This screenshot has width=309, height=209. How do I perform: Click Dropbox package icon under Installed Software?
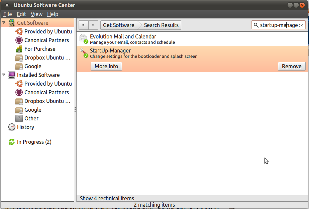(x=19, y=101)
